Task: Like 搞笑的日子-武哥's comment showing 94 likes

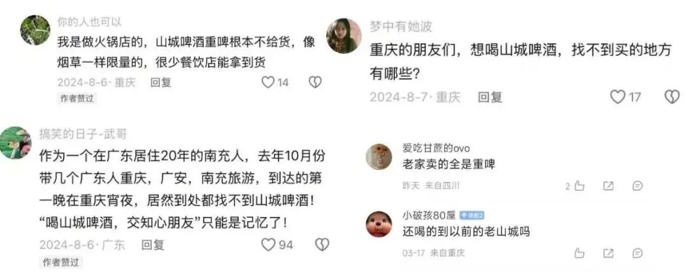Action: tap(268, 244)
